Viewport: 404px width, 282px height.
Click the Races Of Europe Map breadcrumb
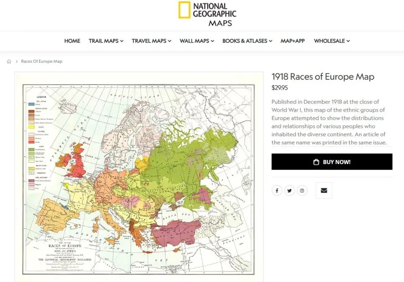(x=42, y=61)
